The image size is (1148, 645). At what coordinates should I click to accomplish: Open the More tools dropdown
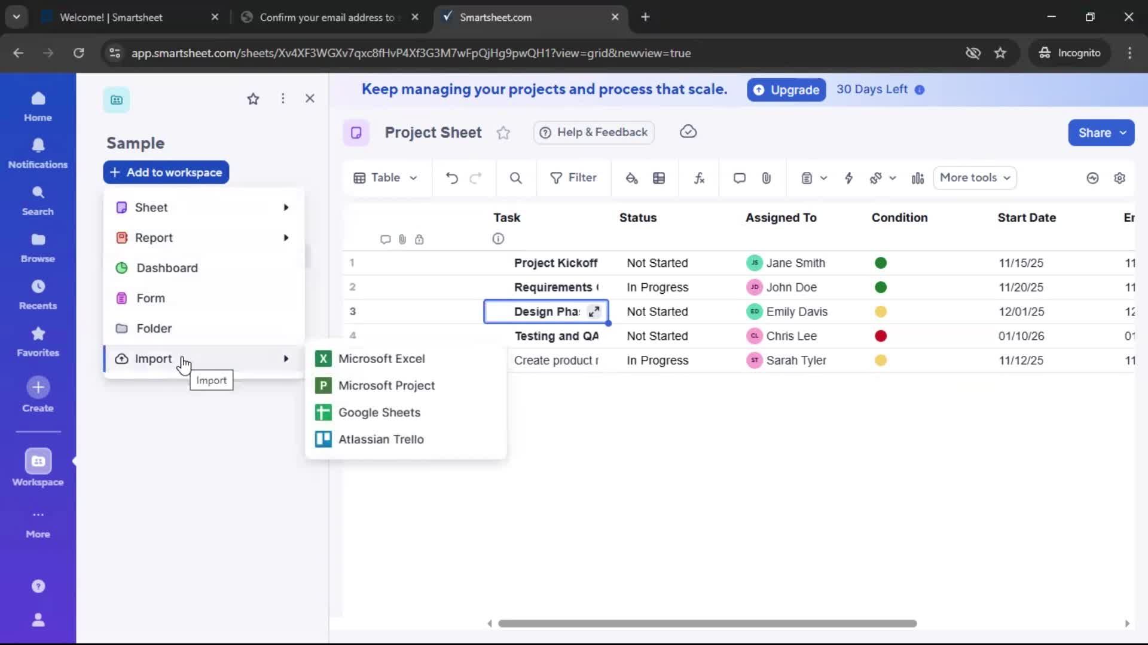[x=975, y=177]
